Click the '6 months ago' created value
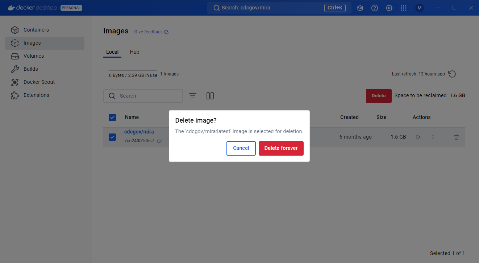 [x=355, y=137]
